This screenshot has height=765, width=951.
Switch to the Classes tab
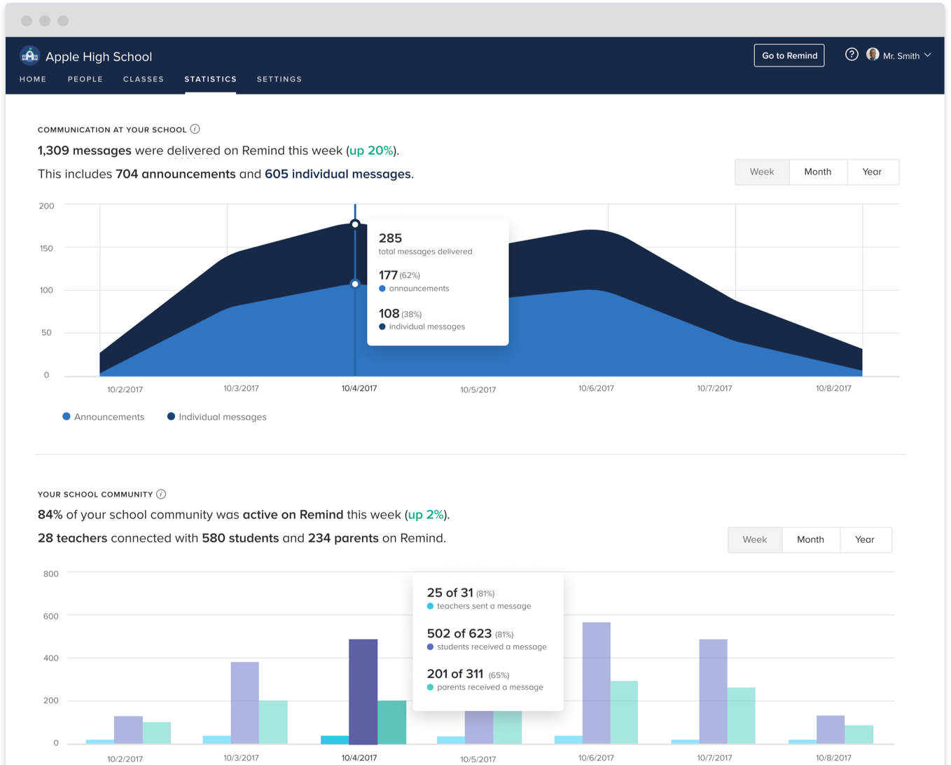pos(144,79)
